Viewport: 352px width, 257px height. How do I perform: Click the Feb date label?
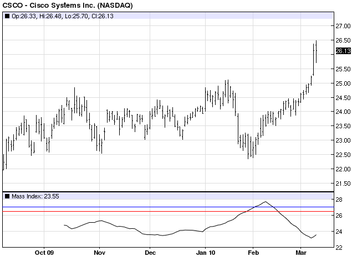point(253,253)
